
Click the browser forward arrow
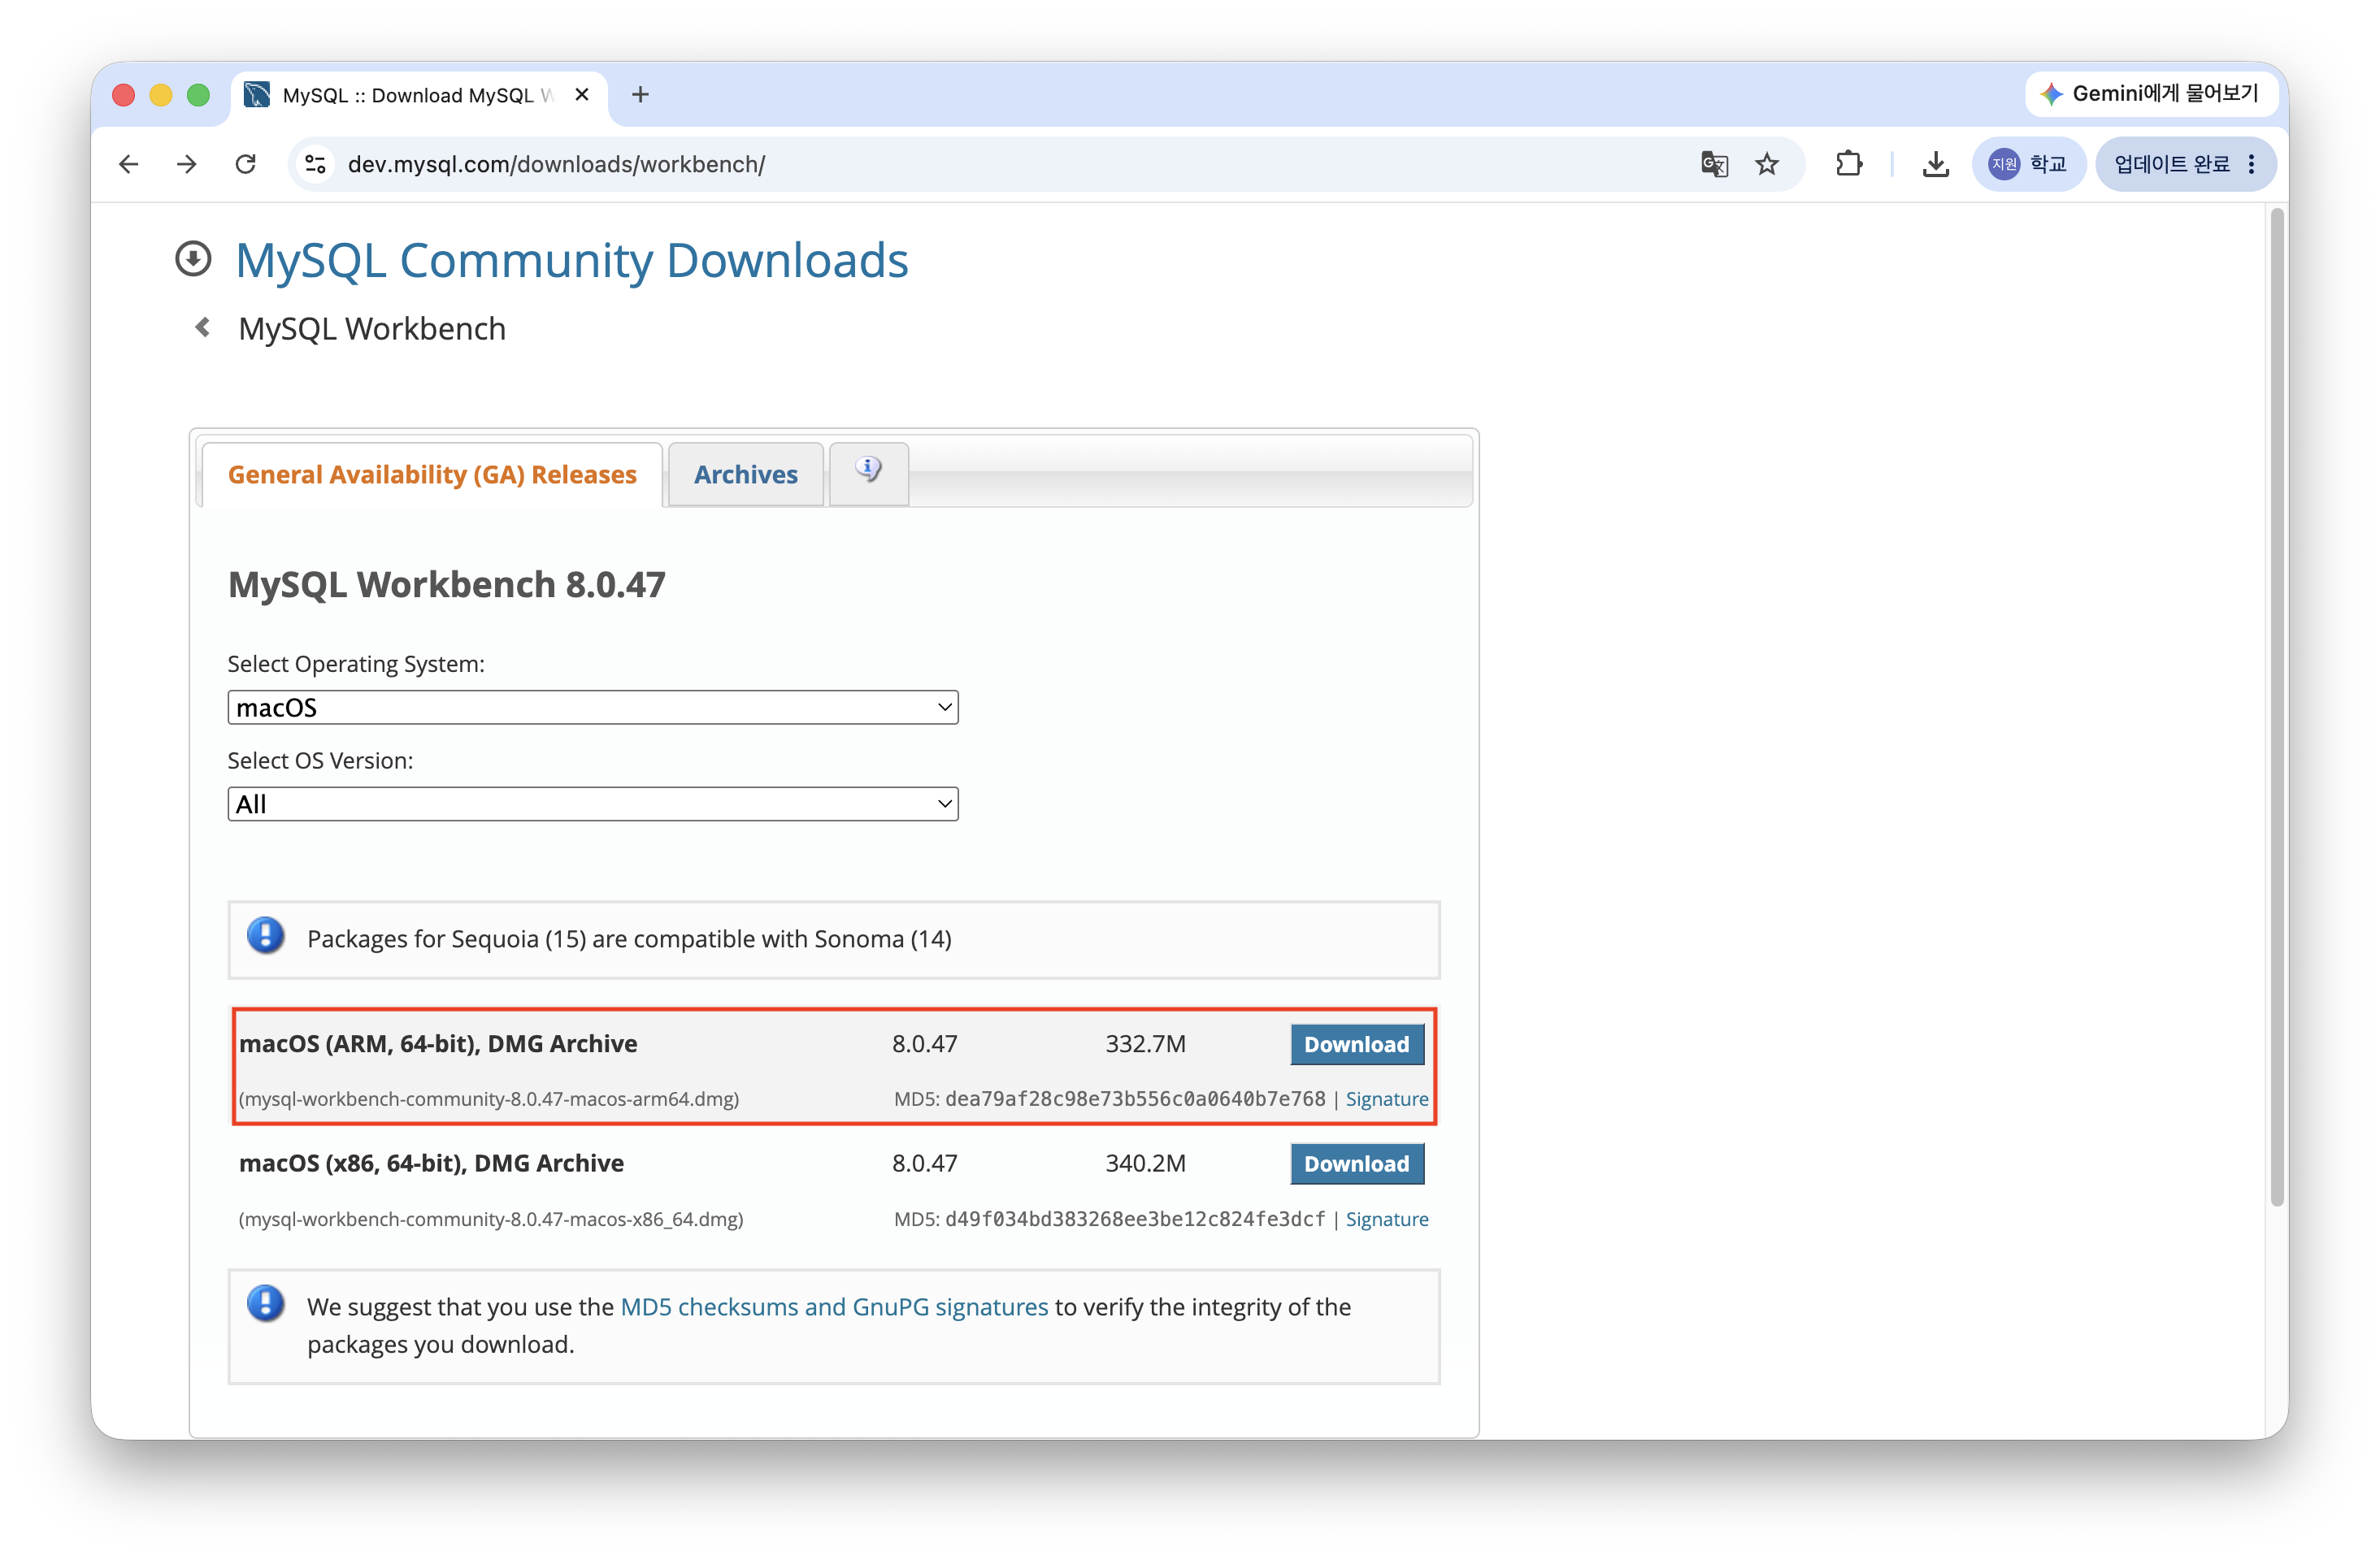(187, 164)
